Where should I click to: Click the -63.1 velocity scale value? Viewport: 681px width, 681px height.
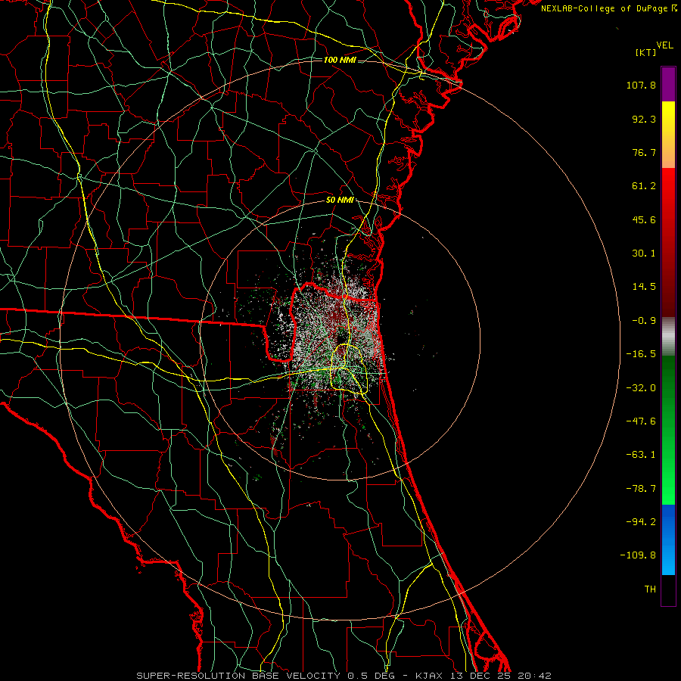(x=641, y=455)
